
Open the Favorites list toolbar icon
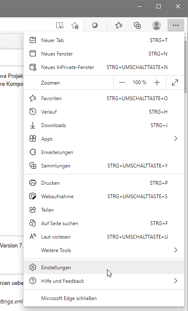pos(119,25)
